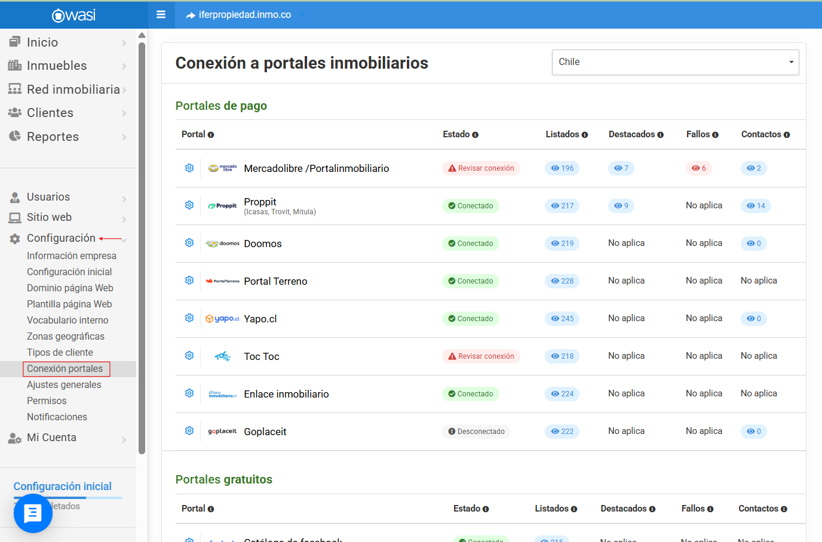Open settings gear for Enlace inmobiliario

189,393
